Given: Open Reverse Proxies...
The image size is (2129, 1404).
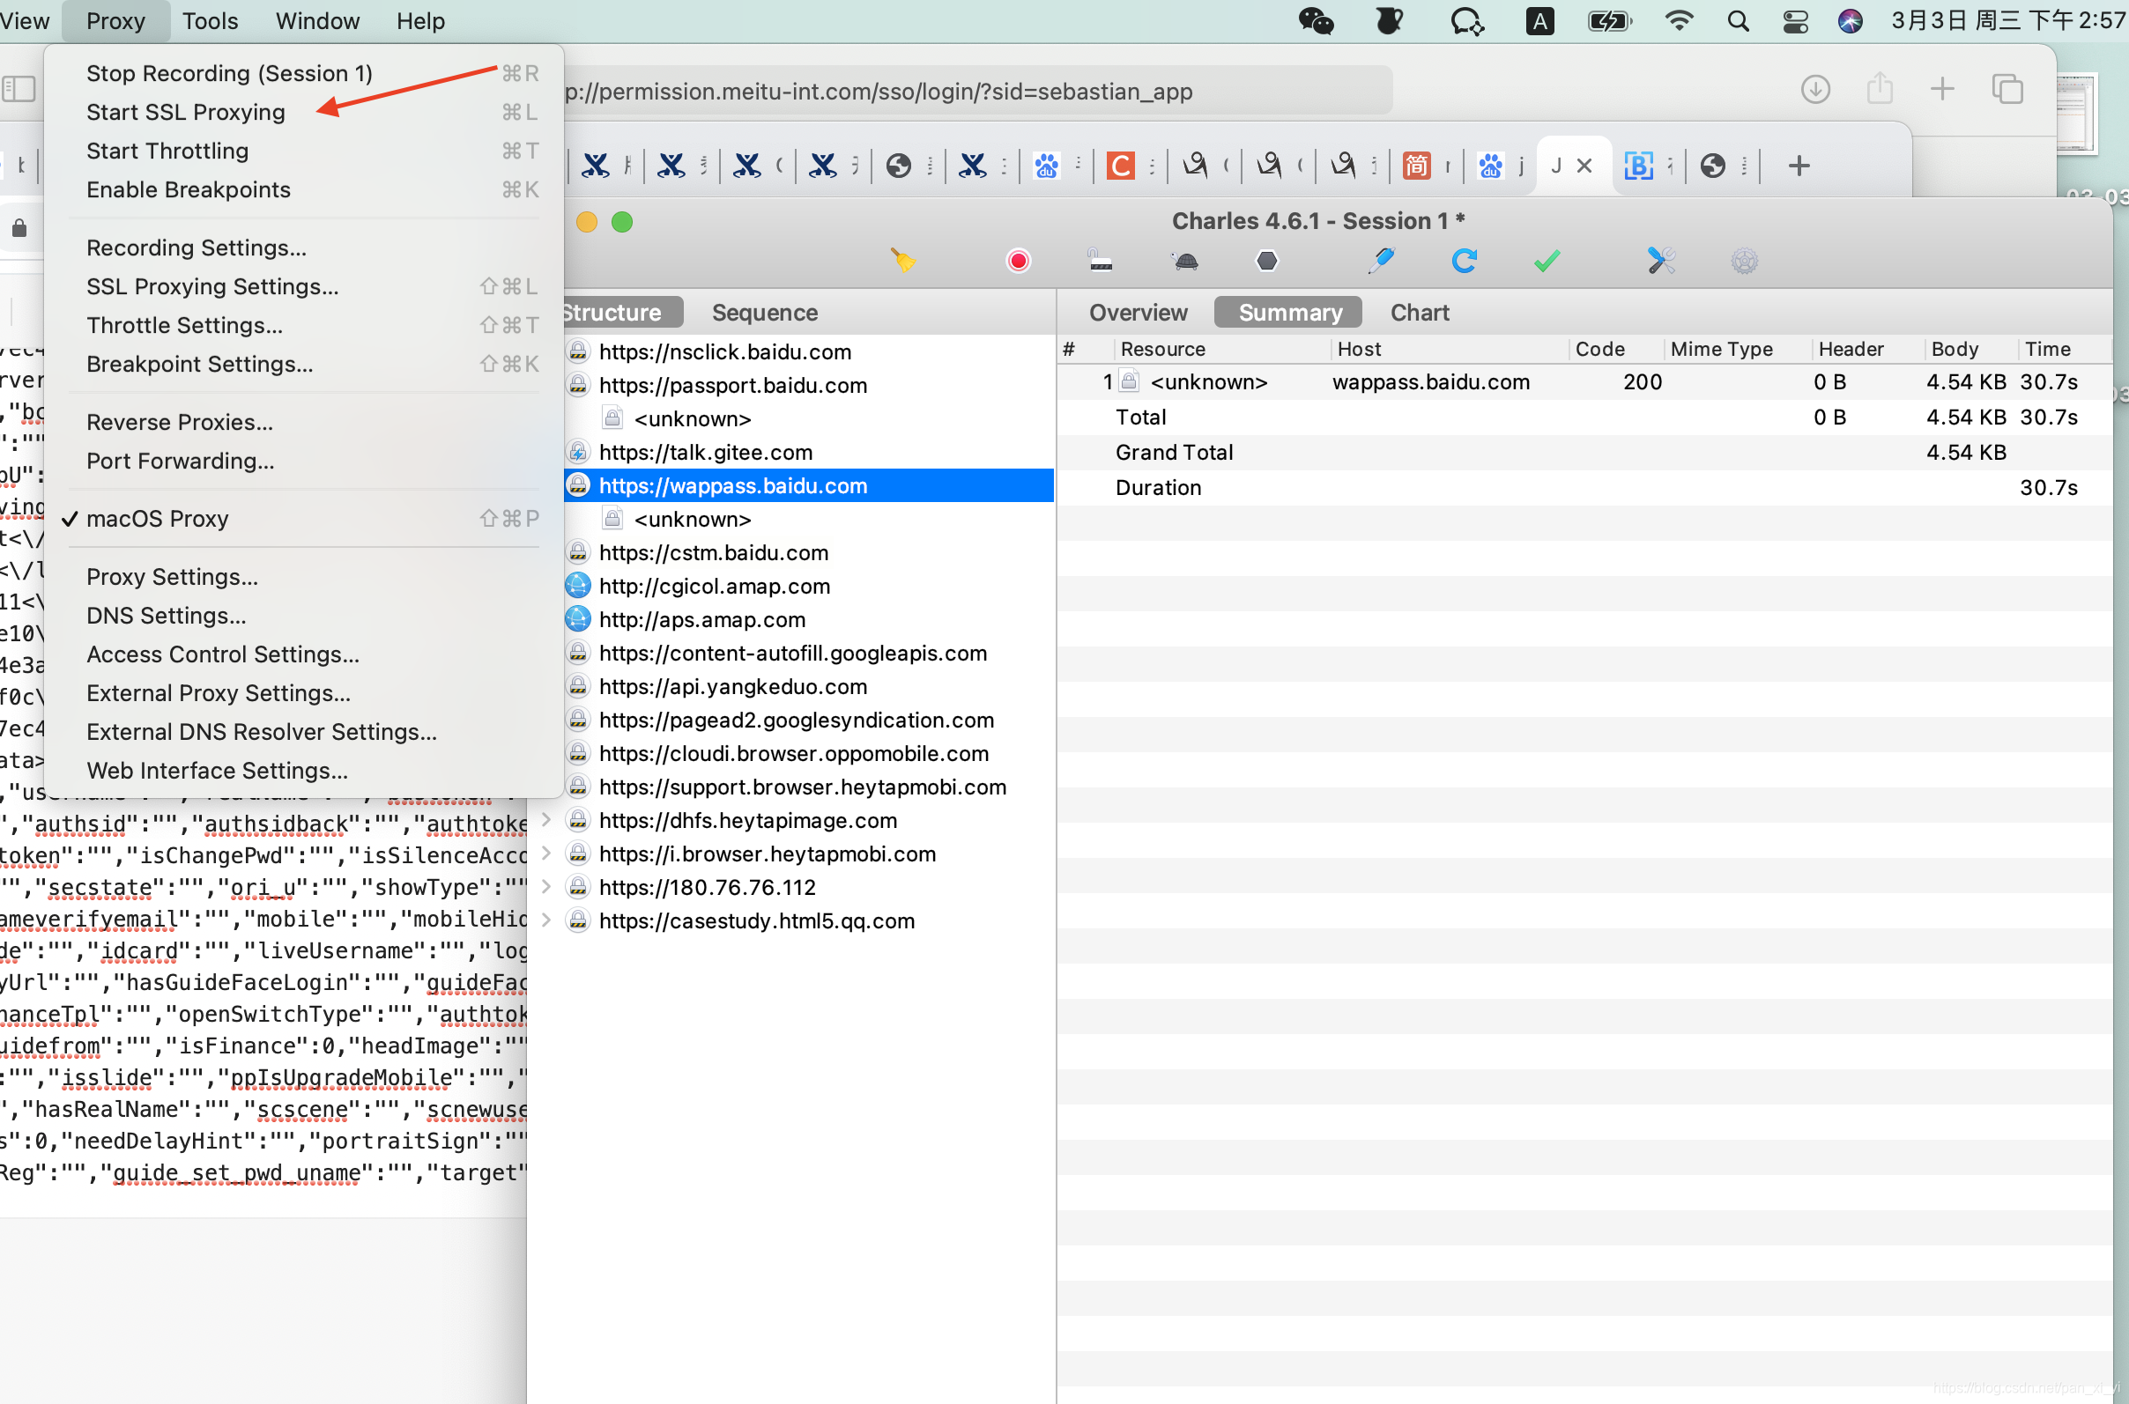Looking at the screenshot, I should coord(304,423).
